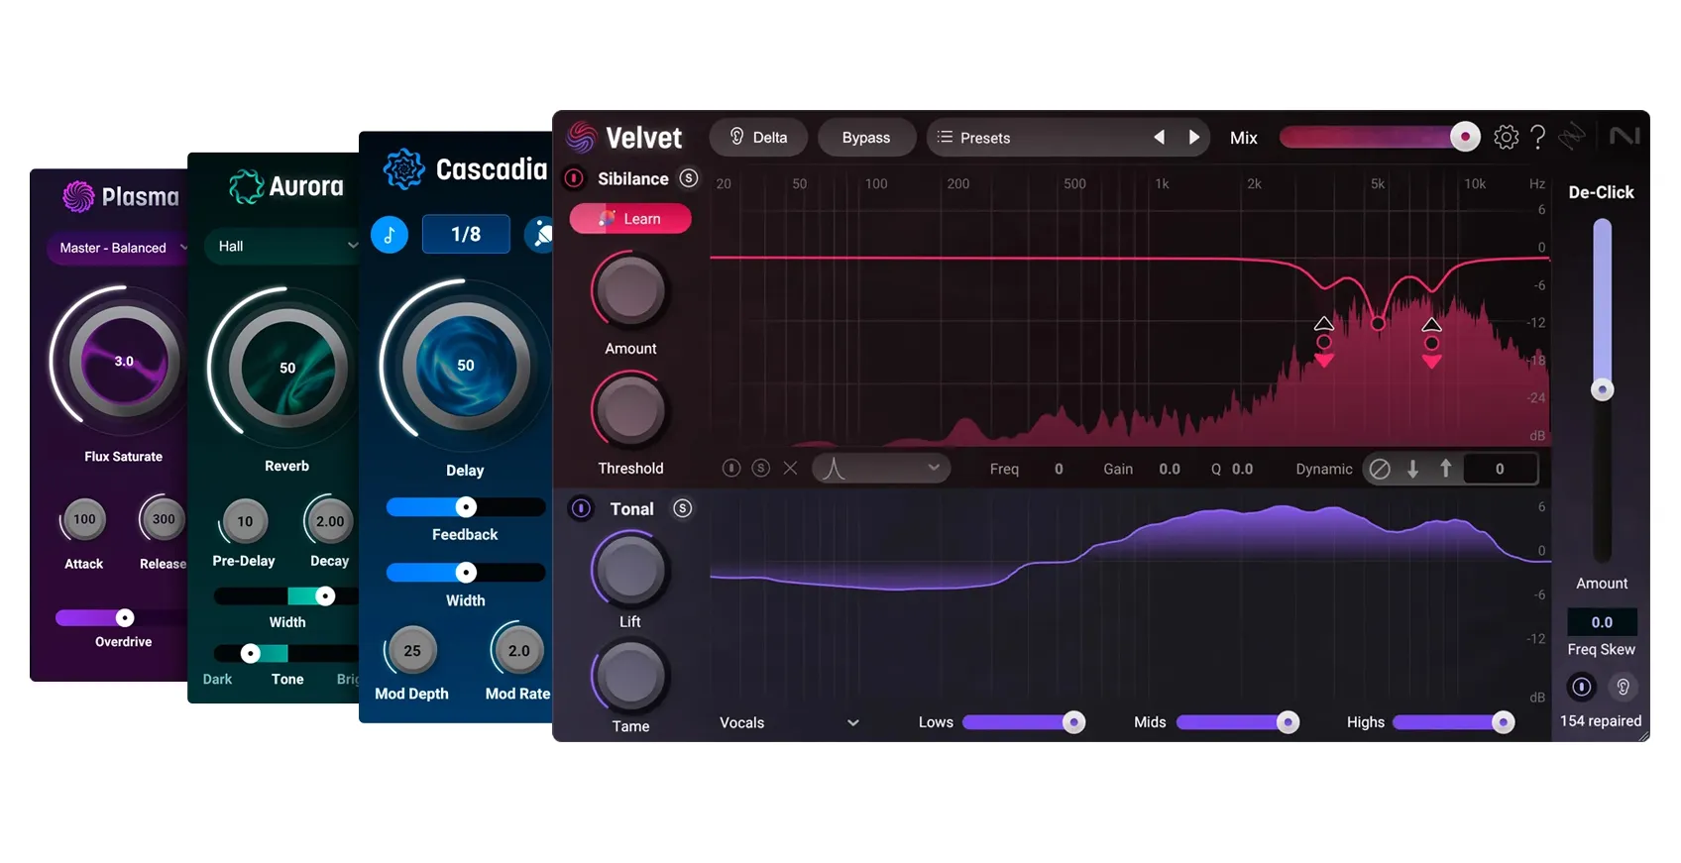The height and width of the screenshot is (863, 1681).
Task: Toggle the selected band power button
Action: tap(731, 468)
